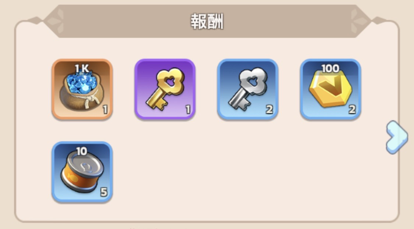Viewport: 414px width, 229px height.
Task: Tap the yellow hexagon coin reward
Action: [330, 89]
